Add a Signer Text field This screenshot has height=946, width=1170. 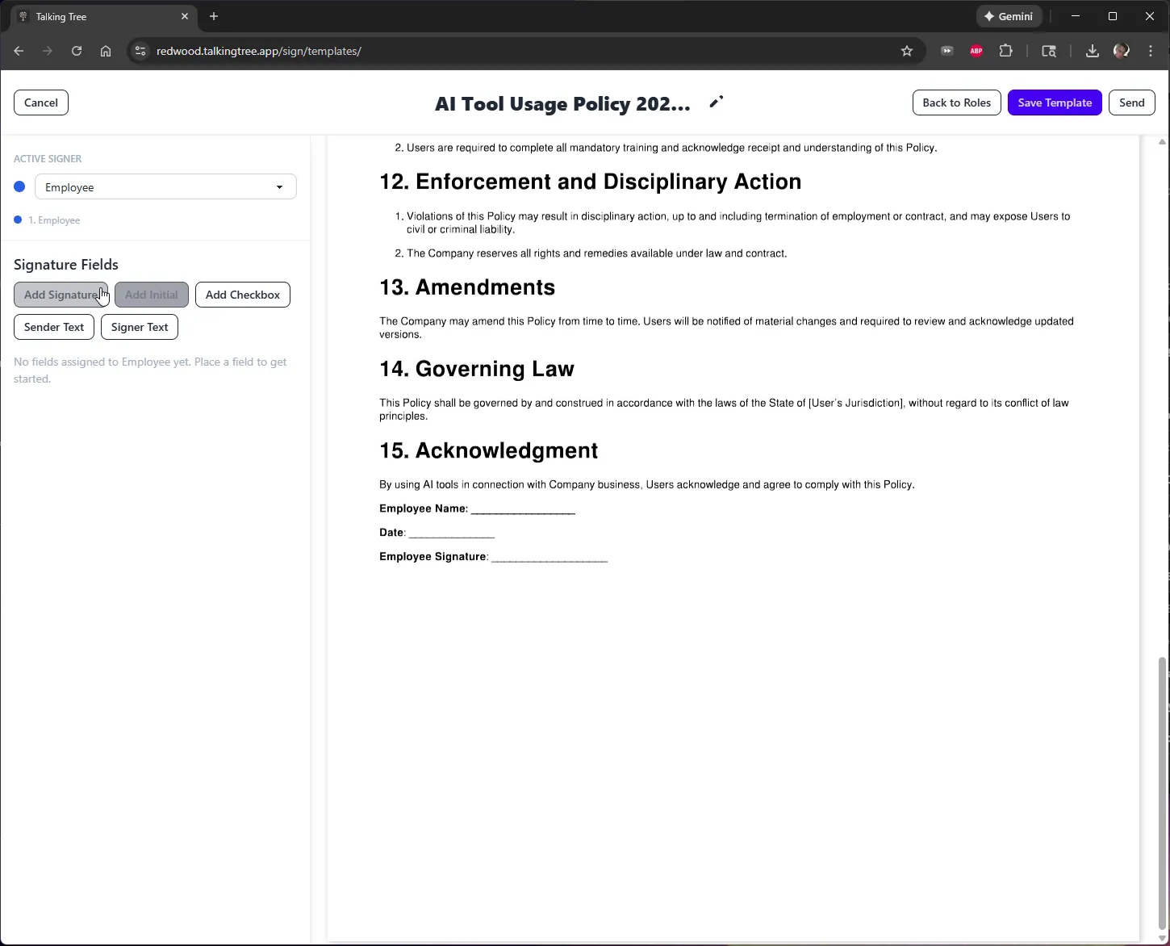click(140, 327)
